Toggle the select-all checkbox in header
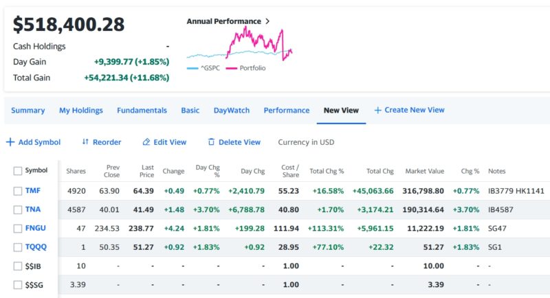 18,171
